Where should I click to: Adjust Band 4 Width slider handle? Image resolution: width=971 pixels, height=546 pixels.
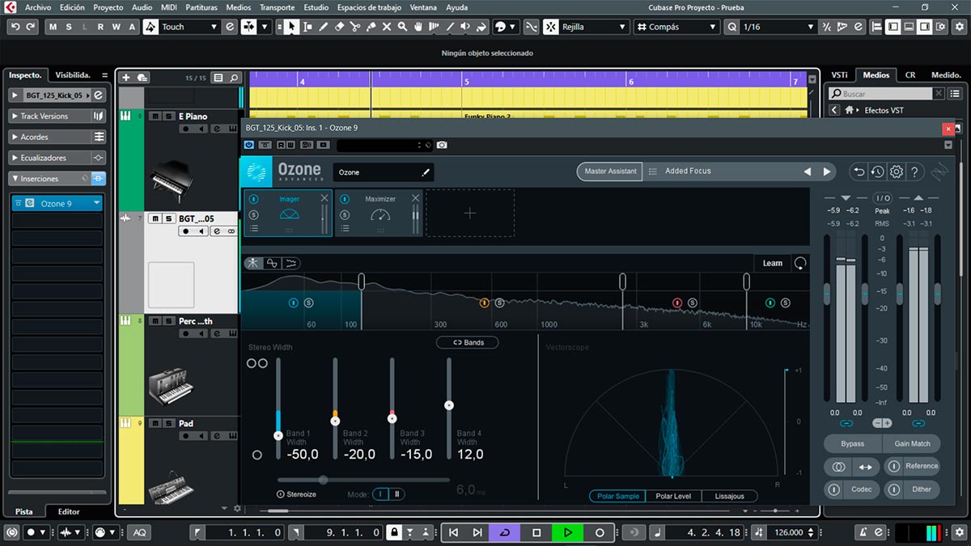tap(449, 404)
